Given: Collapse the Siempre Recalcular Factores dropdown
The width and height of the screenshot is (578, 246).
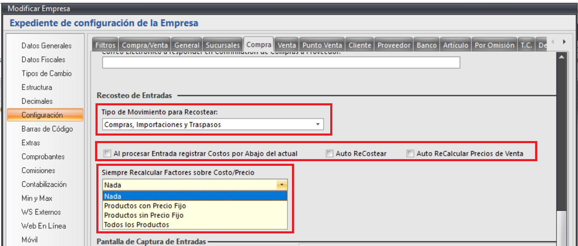Looking at the screenshot, I should coord(281,185).
